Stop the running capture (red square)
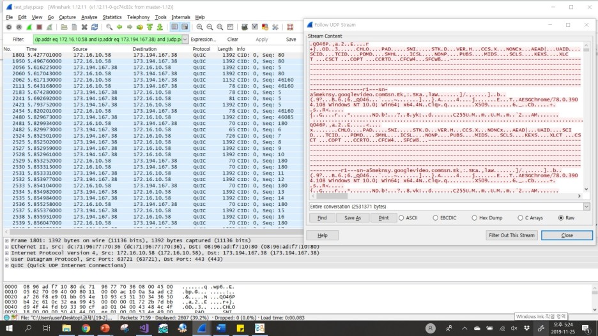Image resolution: width=598 pixels, height=336 pixels. (39, 27)
